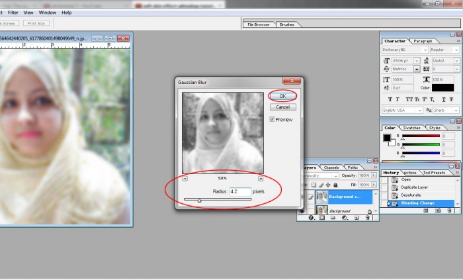Open the Metrics kerning dropdown
This screenshot has width=463, height=280.
[417, 69]
